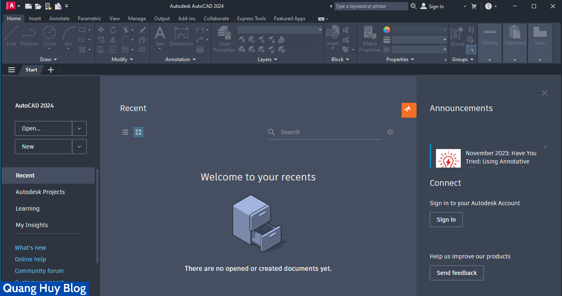
Task: Toggle layer freeze in Layers panel
Action: [262, 40]
